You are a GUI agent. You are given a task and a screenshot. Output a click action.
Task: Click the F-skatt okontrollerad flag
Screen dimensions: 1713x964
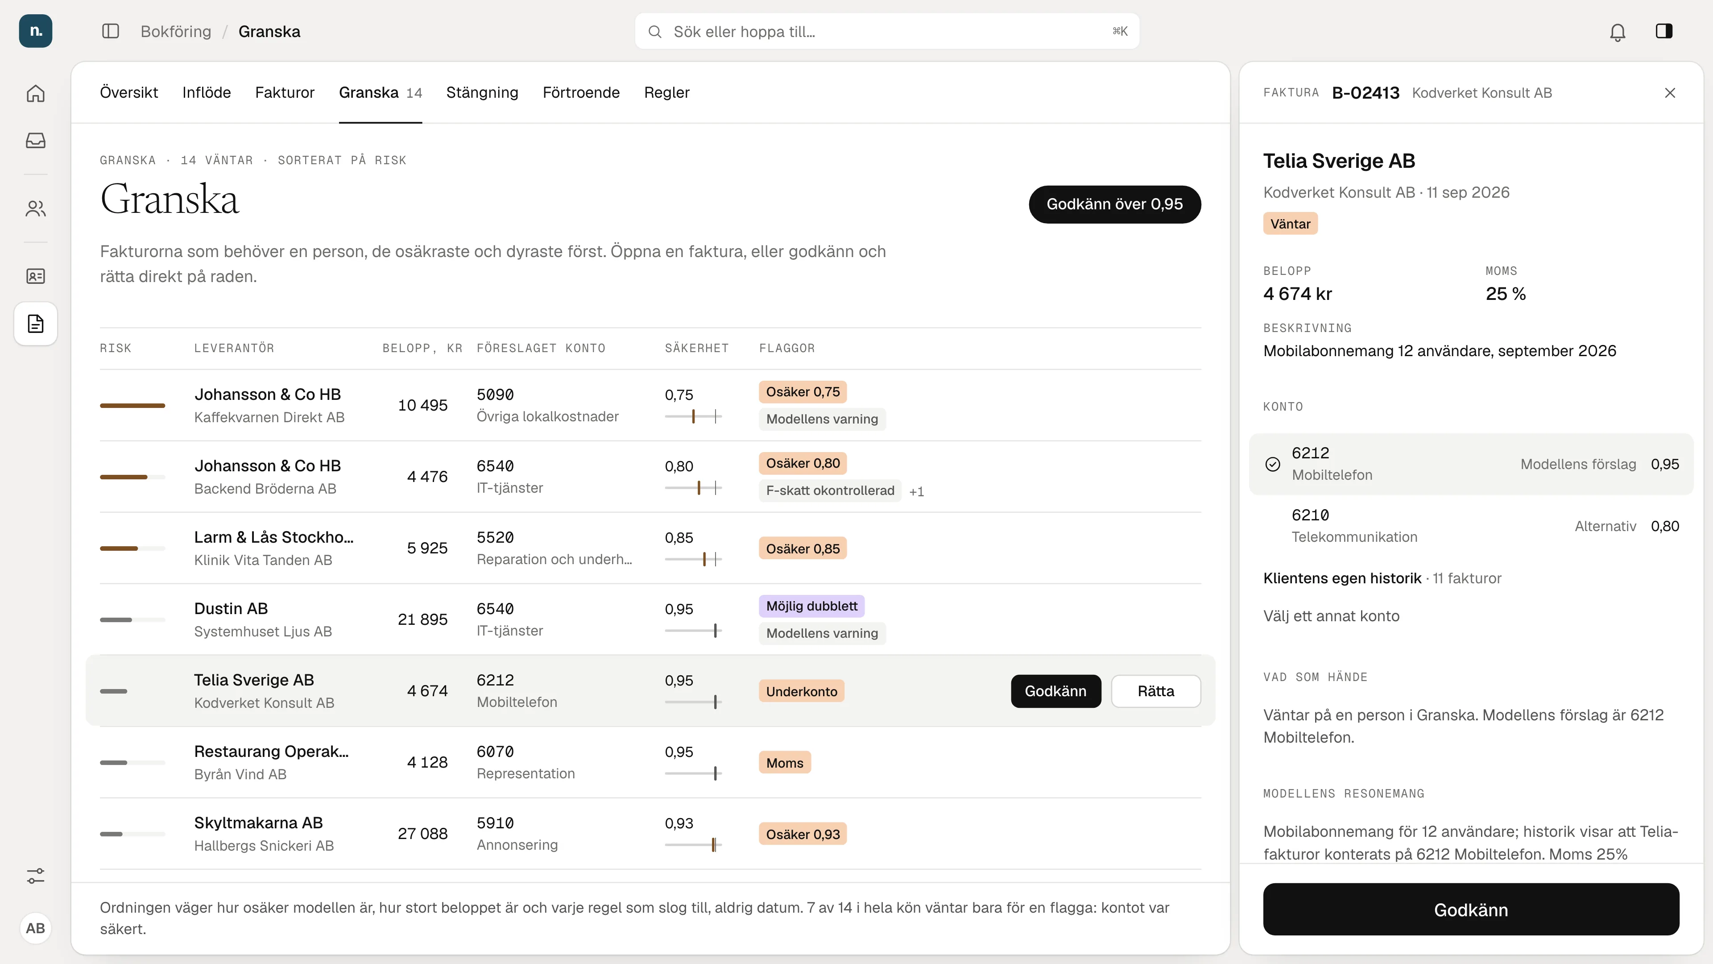point(830,490)
